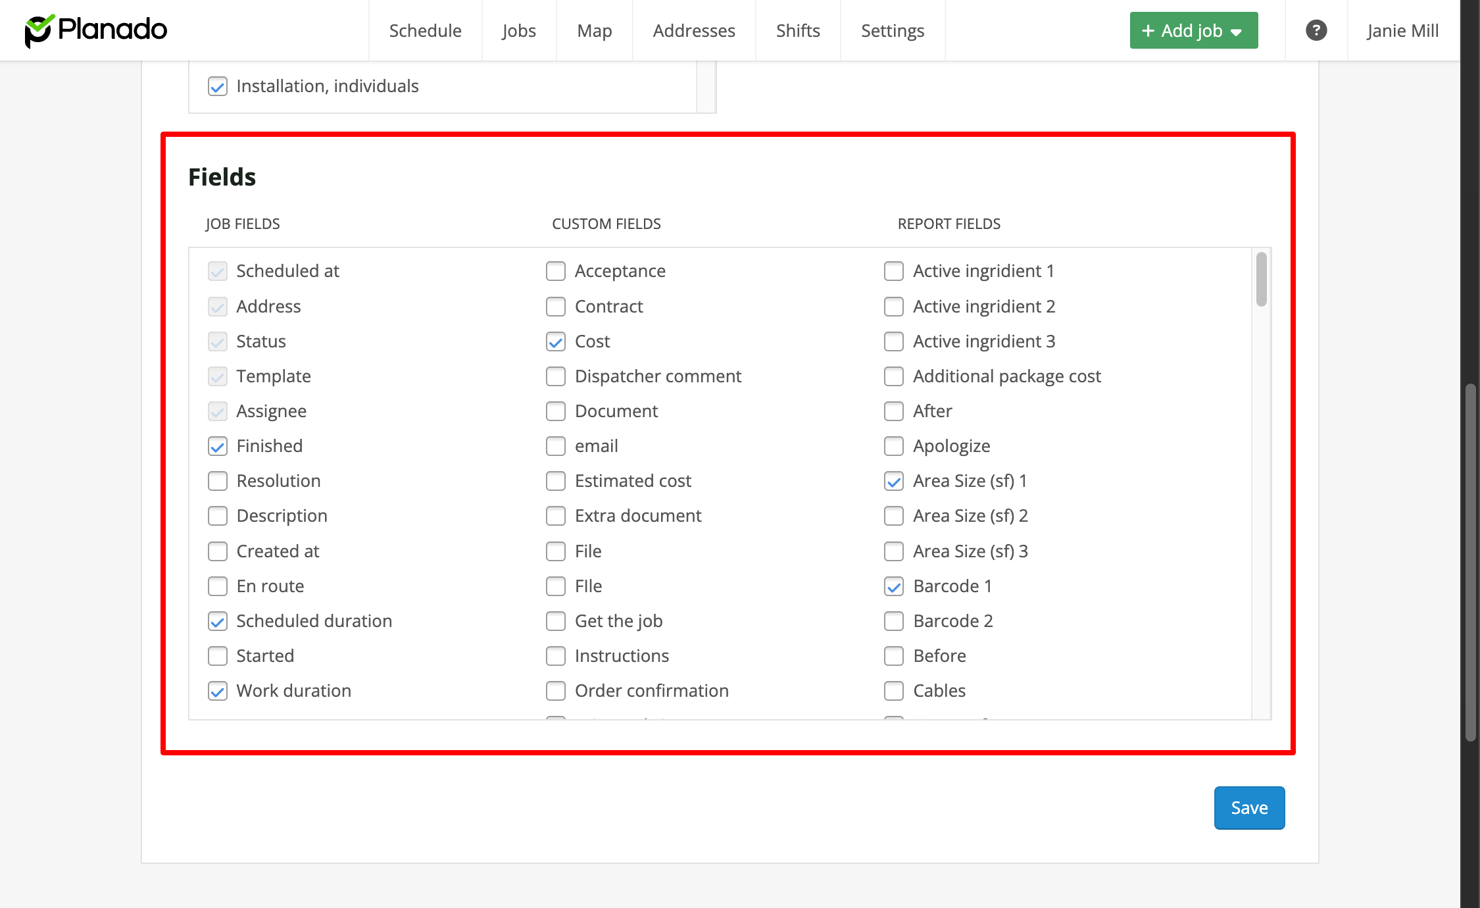Disable the Installation, individuals checkbox
The height and width of the screenshot is (908, 1480).
218,86
